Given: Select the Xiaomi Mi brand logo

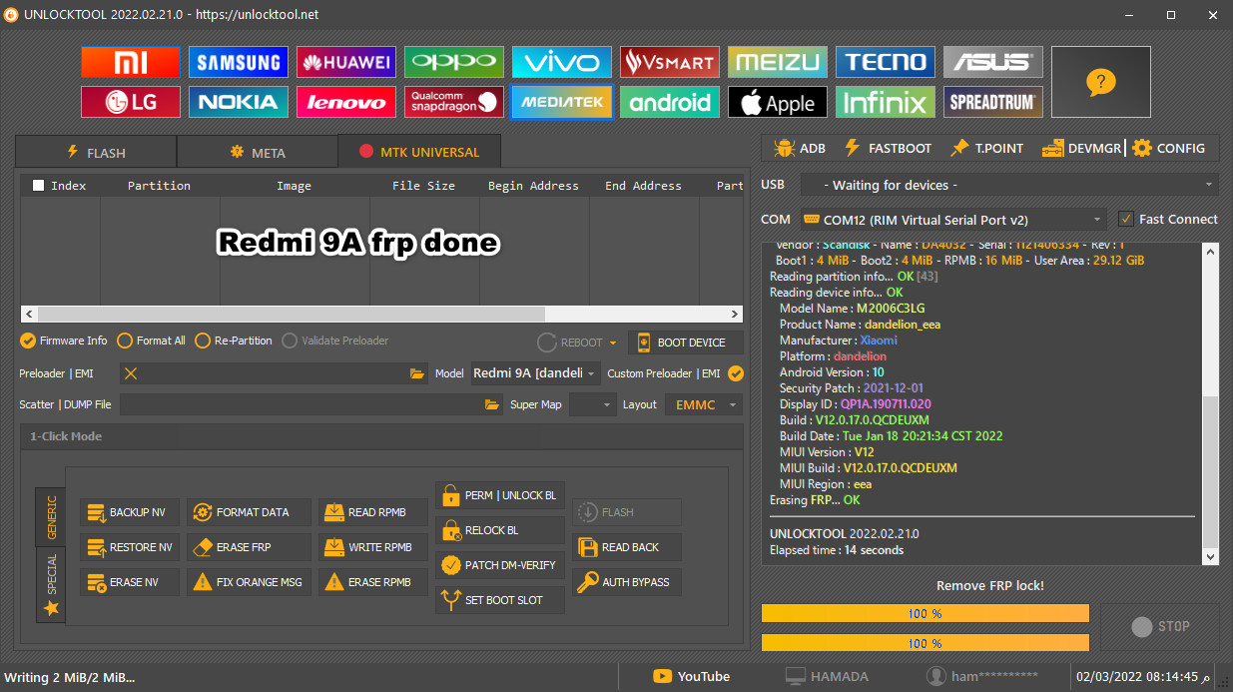Looking at the screenshot, I should coord(131,62).
